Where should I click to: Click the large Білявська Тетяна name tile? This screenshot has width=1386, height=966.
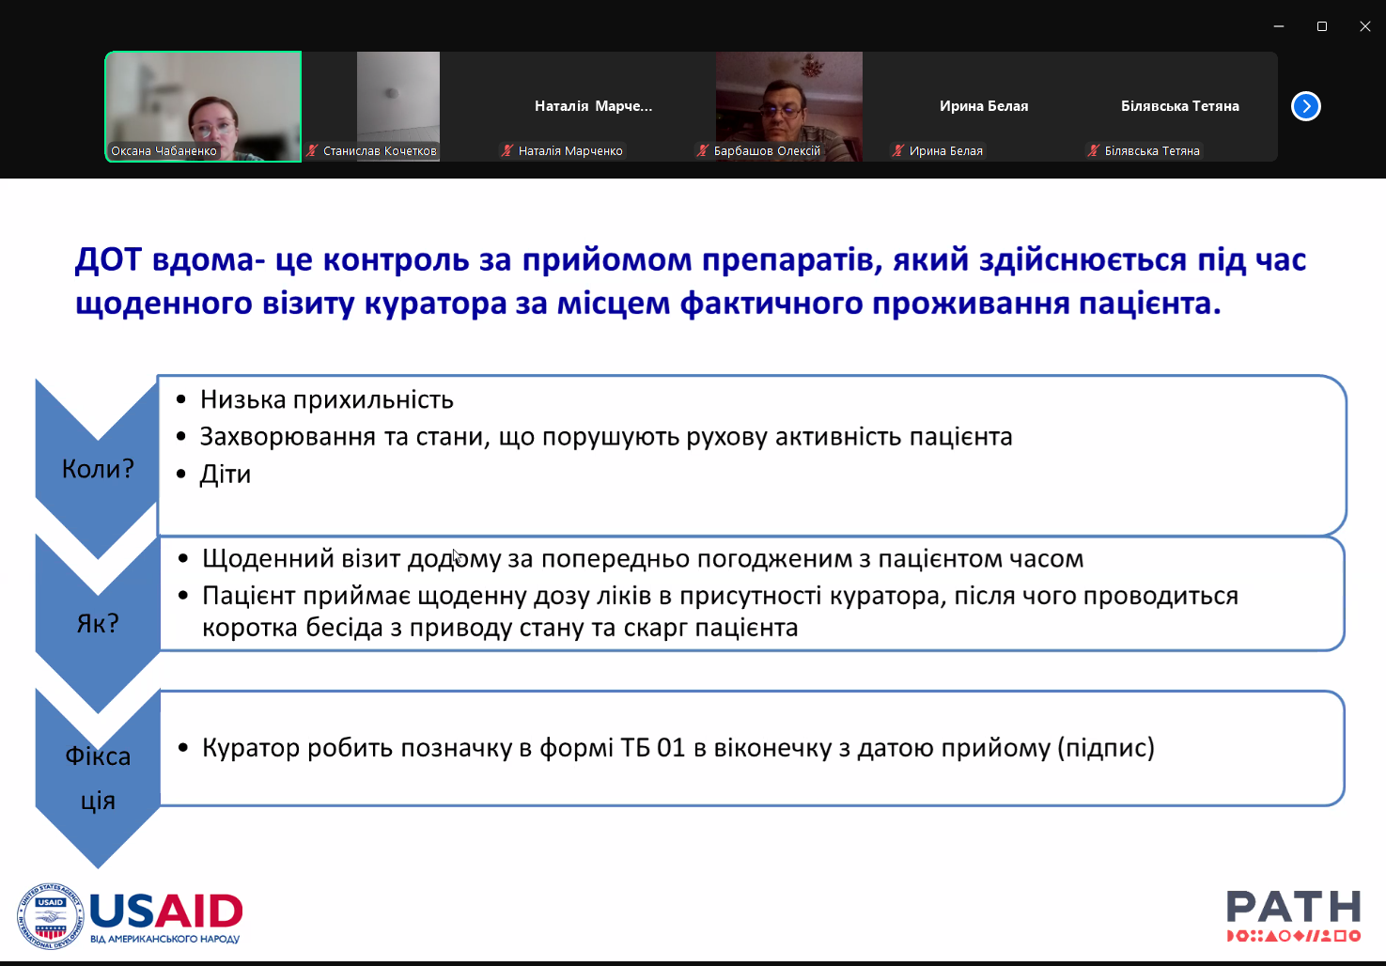tap(1179, 106)
